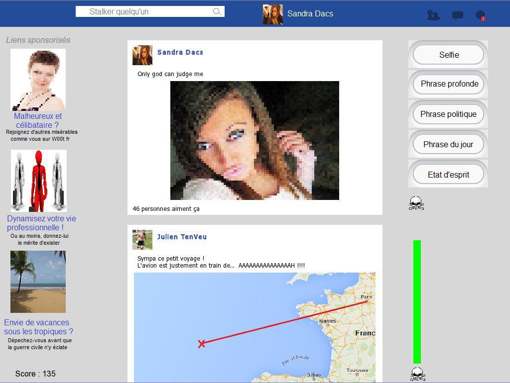Click the green vertical gauge bar
The image size is (510, 383).
[417, 302]
